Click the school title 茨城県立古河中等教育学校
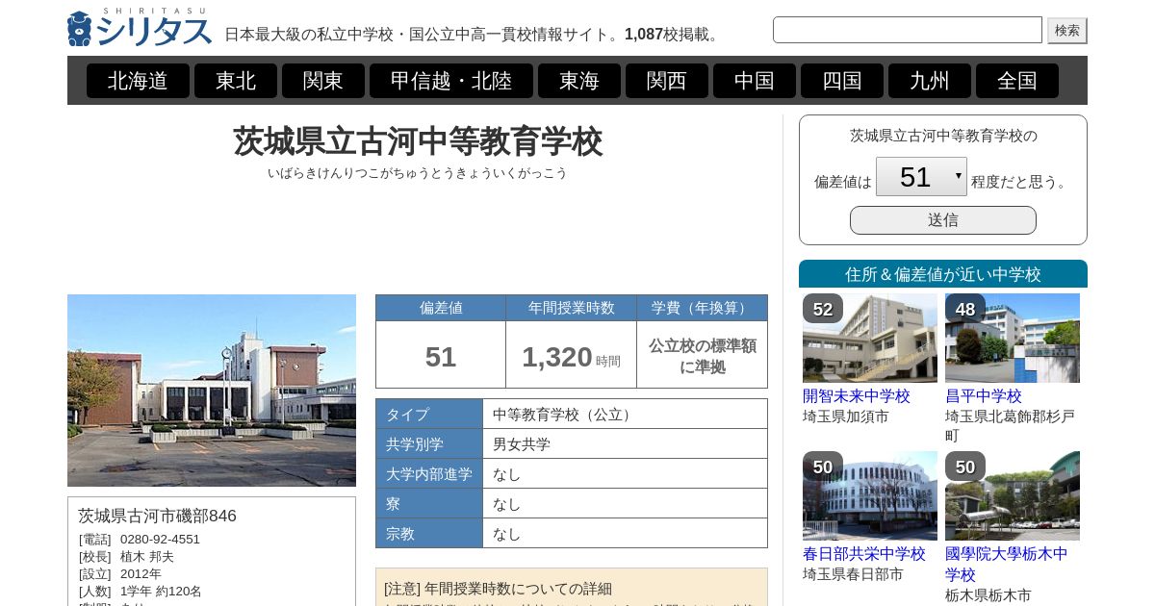Image resolution: width=1155 pixels, height=606 pixels. click(x=418, y=141)
